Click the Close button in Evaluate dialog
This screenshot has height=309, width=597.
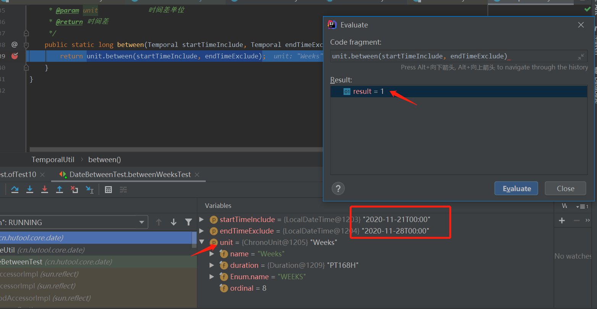click(565, 188)
